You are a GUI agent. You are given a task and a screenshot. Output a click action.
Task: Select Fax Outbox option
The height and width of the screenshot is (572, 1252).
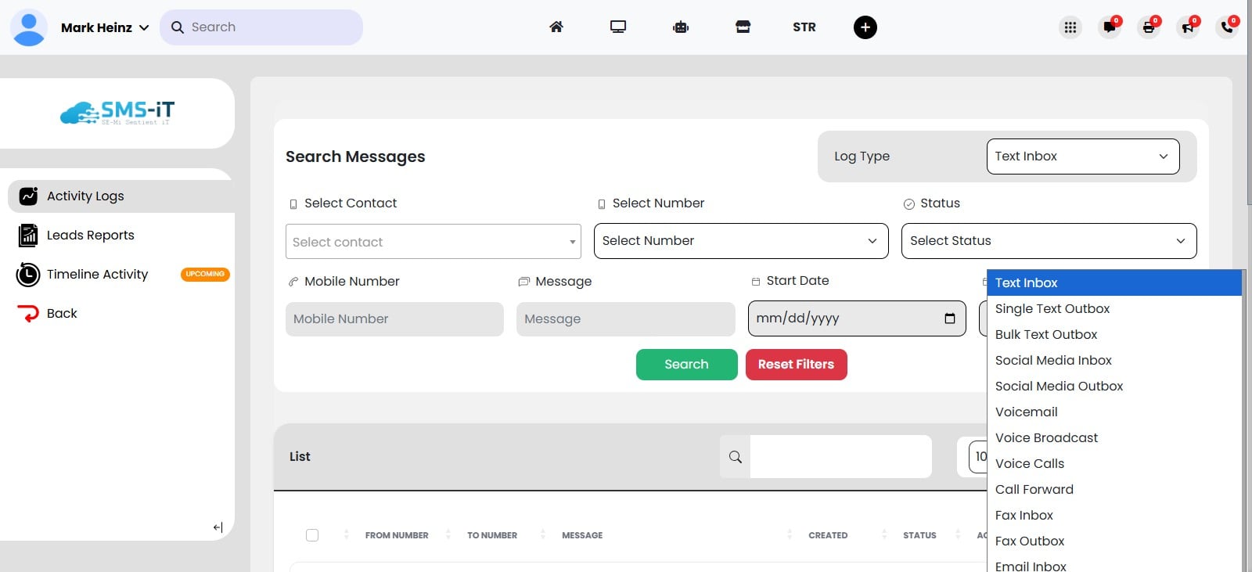click(x=1114, y=541)
